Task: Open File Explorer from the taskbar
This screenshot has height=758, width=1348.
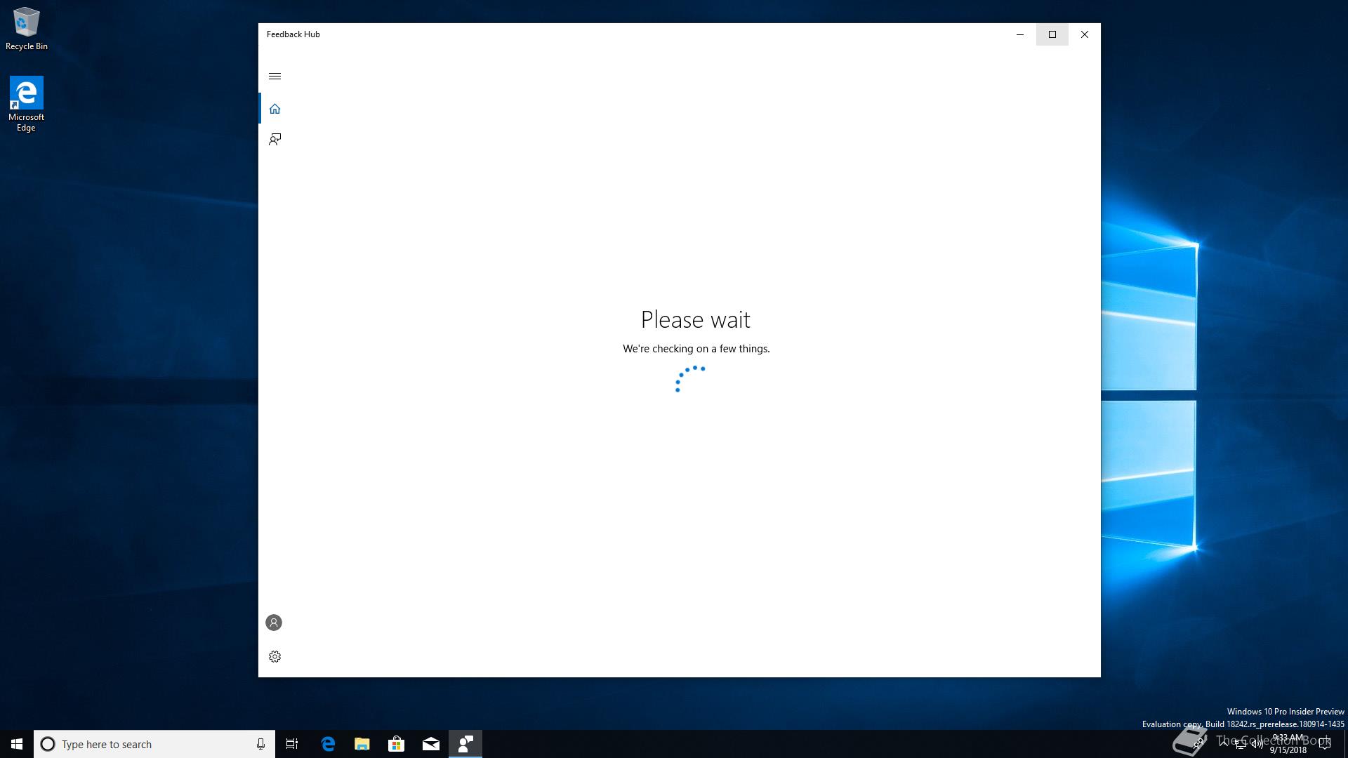Action: [x=362, y=744]
